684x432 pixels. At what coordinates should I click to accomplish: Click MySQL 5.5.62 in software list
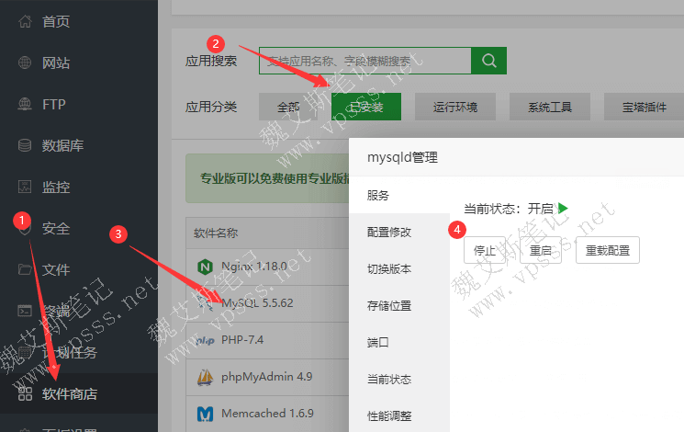(x=257, y=302)
